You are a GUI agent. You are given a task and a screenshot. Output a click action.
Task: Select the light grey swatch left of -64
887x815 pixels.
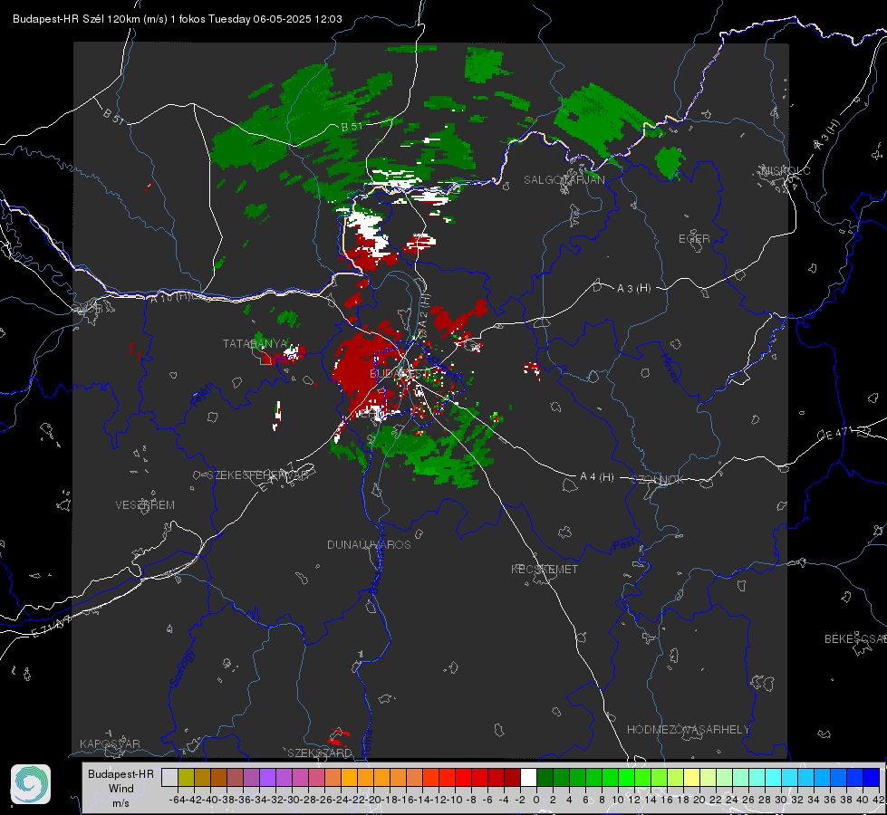pyautogui.click(x=169, y=777)
